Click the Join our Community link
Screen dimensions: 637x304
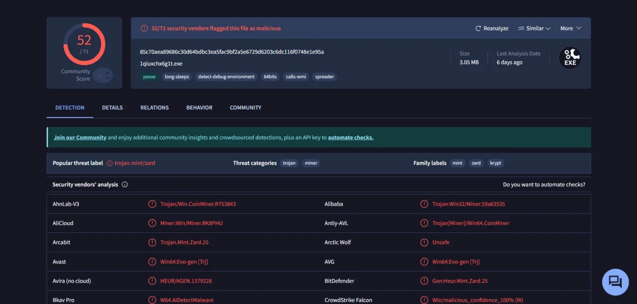pyautogui.click(x=80, y=137)
